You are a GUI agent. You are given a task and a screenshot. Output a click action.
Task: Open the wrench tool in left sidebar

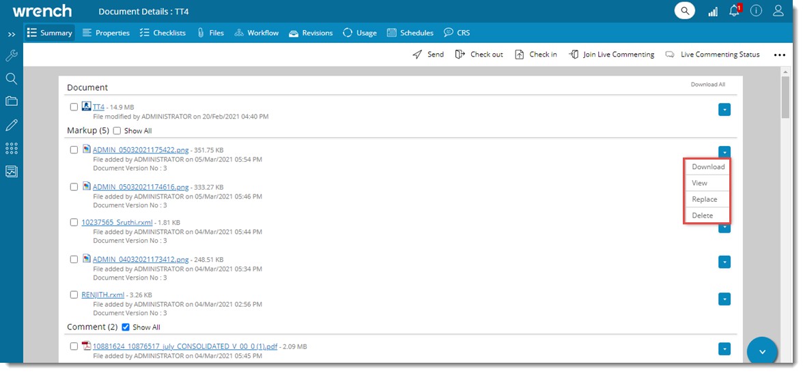[11, 56]
